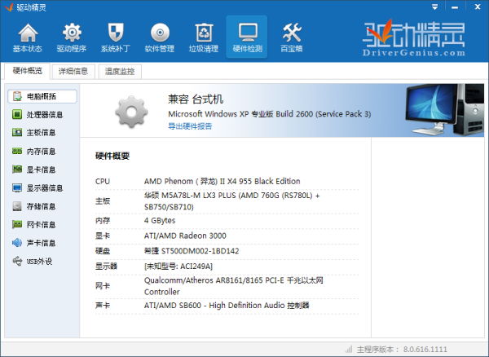
Task: Click the Qualcomm/Atheros AR8161/8165 network value
Action: coord(234,286)
